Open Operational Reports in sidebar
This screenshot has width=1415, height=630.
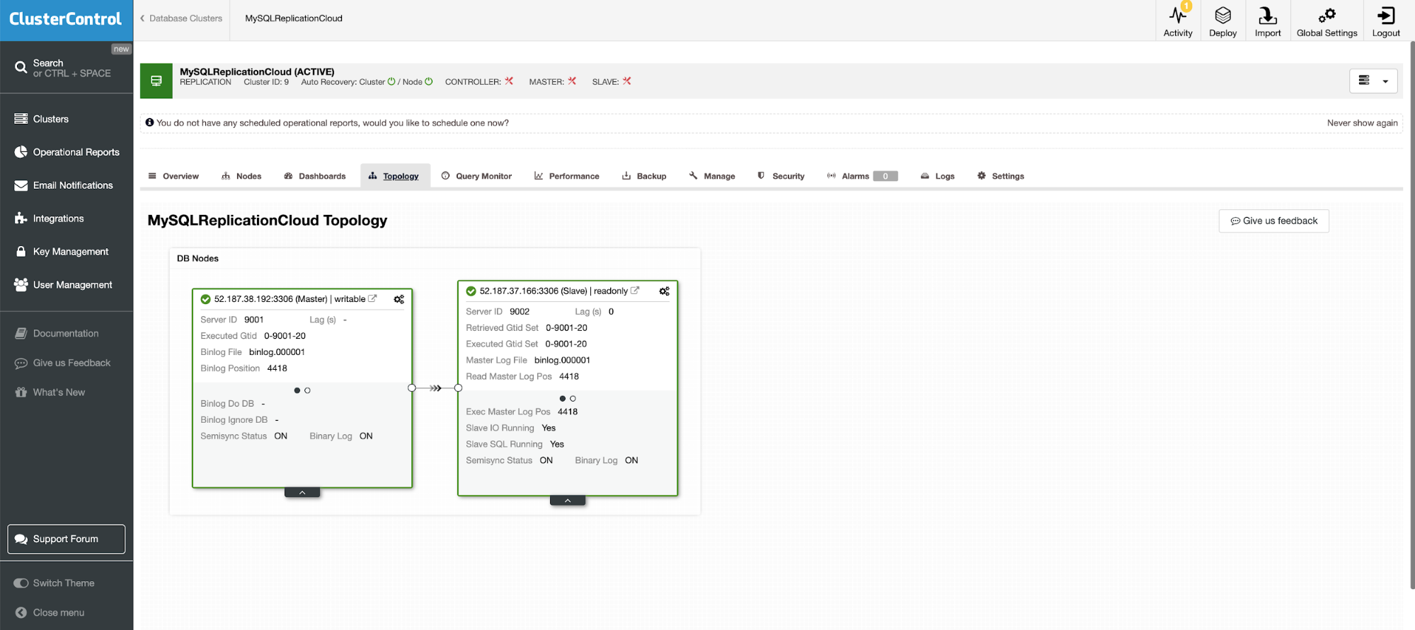pos(67,152)
